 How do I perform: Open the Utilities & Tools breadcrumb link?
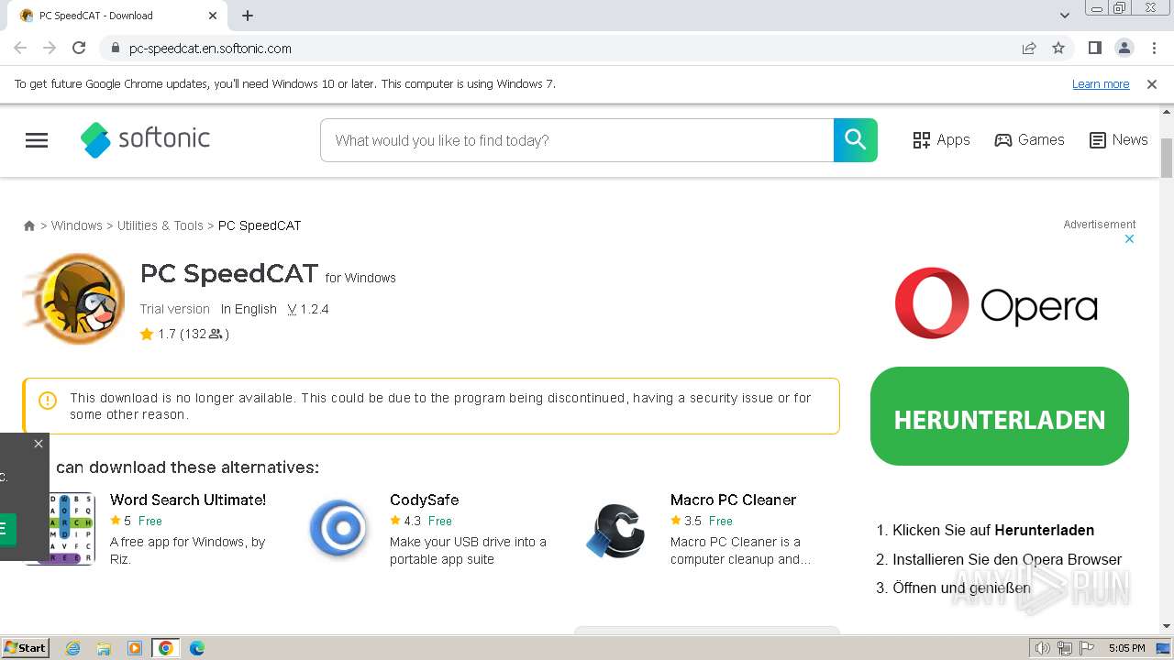tap(161, 225)
